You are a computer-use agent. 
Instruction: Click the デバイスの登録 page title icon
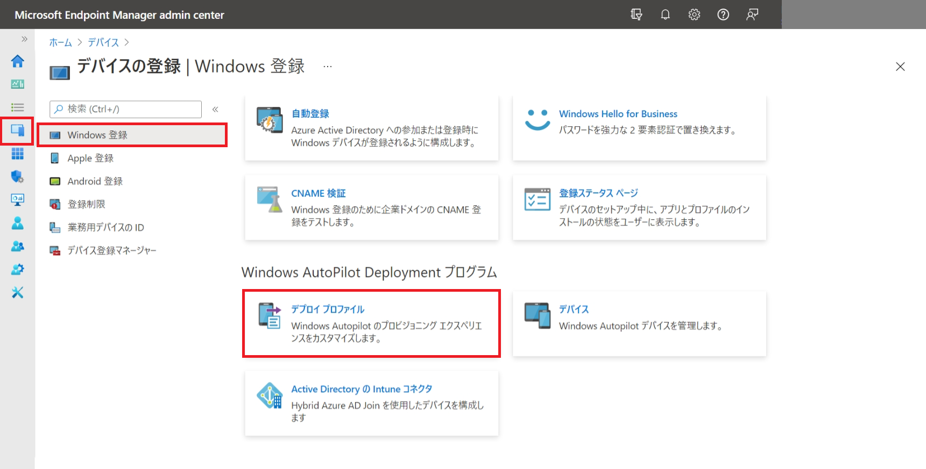pyautogui.click(x=60, y=73)
